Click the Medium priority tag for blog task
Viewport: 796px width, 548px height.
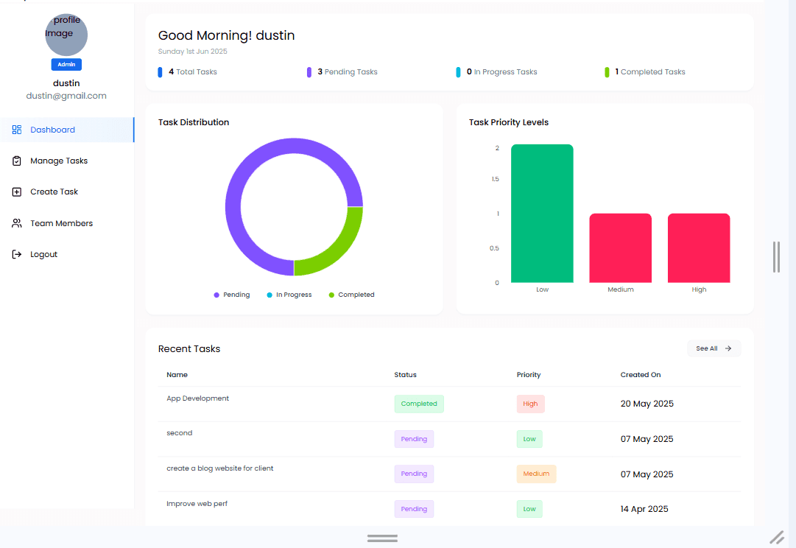pyautogui.click(x=536, y=474)
